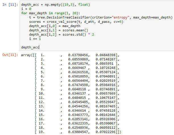The image size is (174, 135).
Task: Click the value 0.68710174
Action: pyautogui.click(x=78, y=64)
